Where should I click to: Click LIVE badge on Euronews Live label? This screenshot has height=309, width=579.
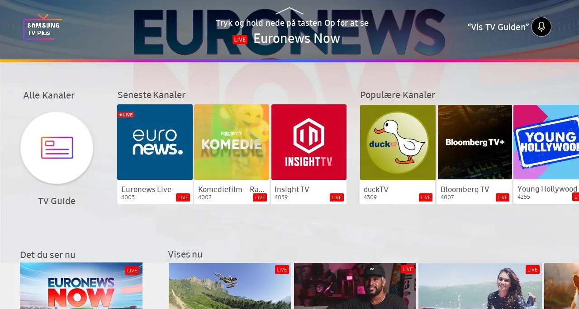click(183, 197)
